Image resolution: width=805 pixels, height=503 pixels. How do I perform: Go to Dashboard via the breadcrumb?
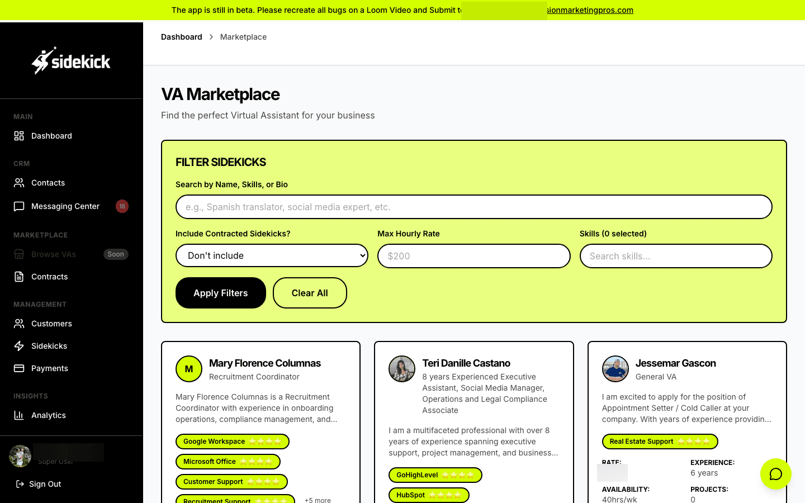tap(181, 37)
